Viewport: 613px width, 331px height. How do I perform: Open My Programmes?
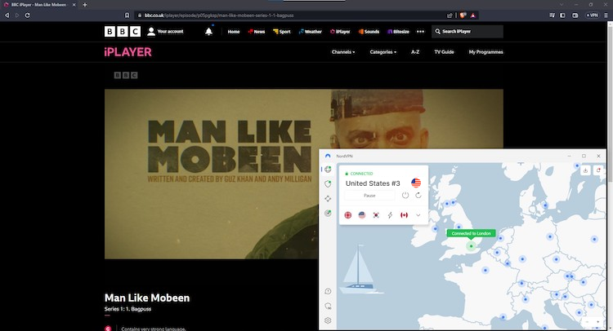pyautogui.click(x=486, y=52)
